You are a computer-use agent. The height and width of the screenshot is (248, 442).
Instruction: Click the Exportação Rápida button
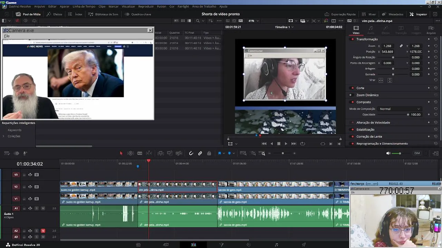340,14
